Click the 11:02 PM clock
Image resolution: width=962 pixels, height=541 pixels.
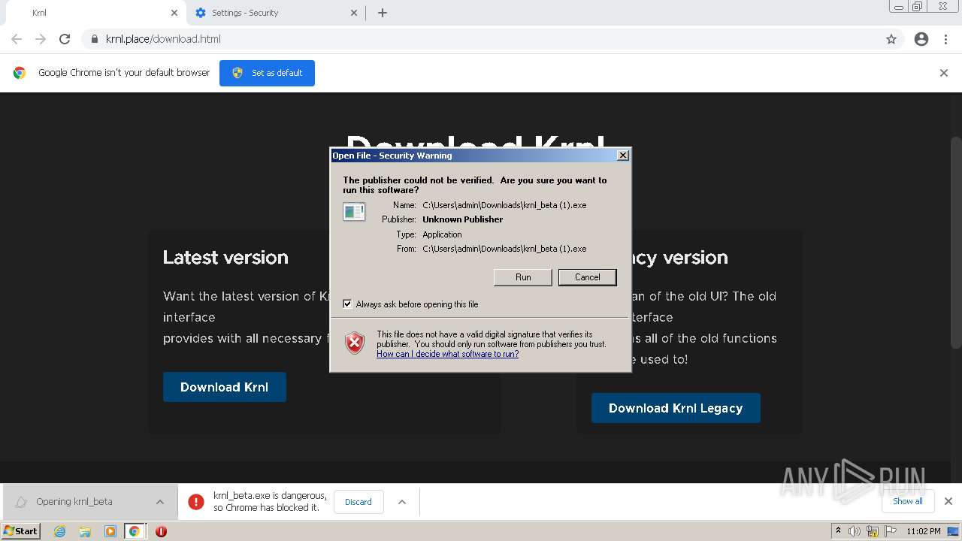click(x=923, y=531)
